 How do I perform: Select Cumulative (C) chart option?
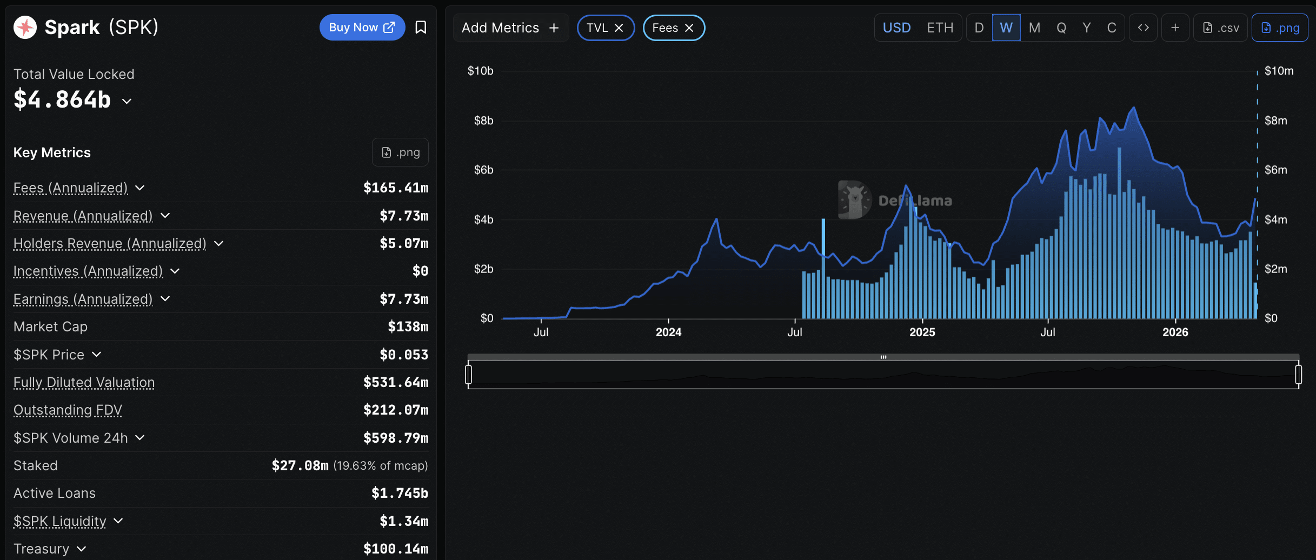[x=1112, y=28]
